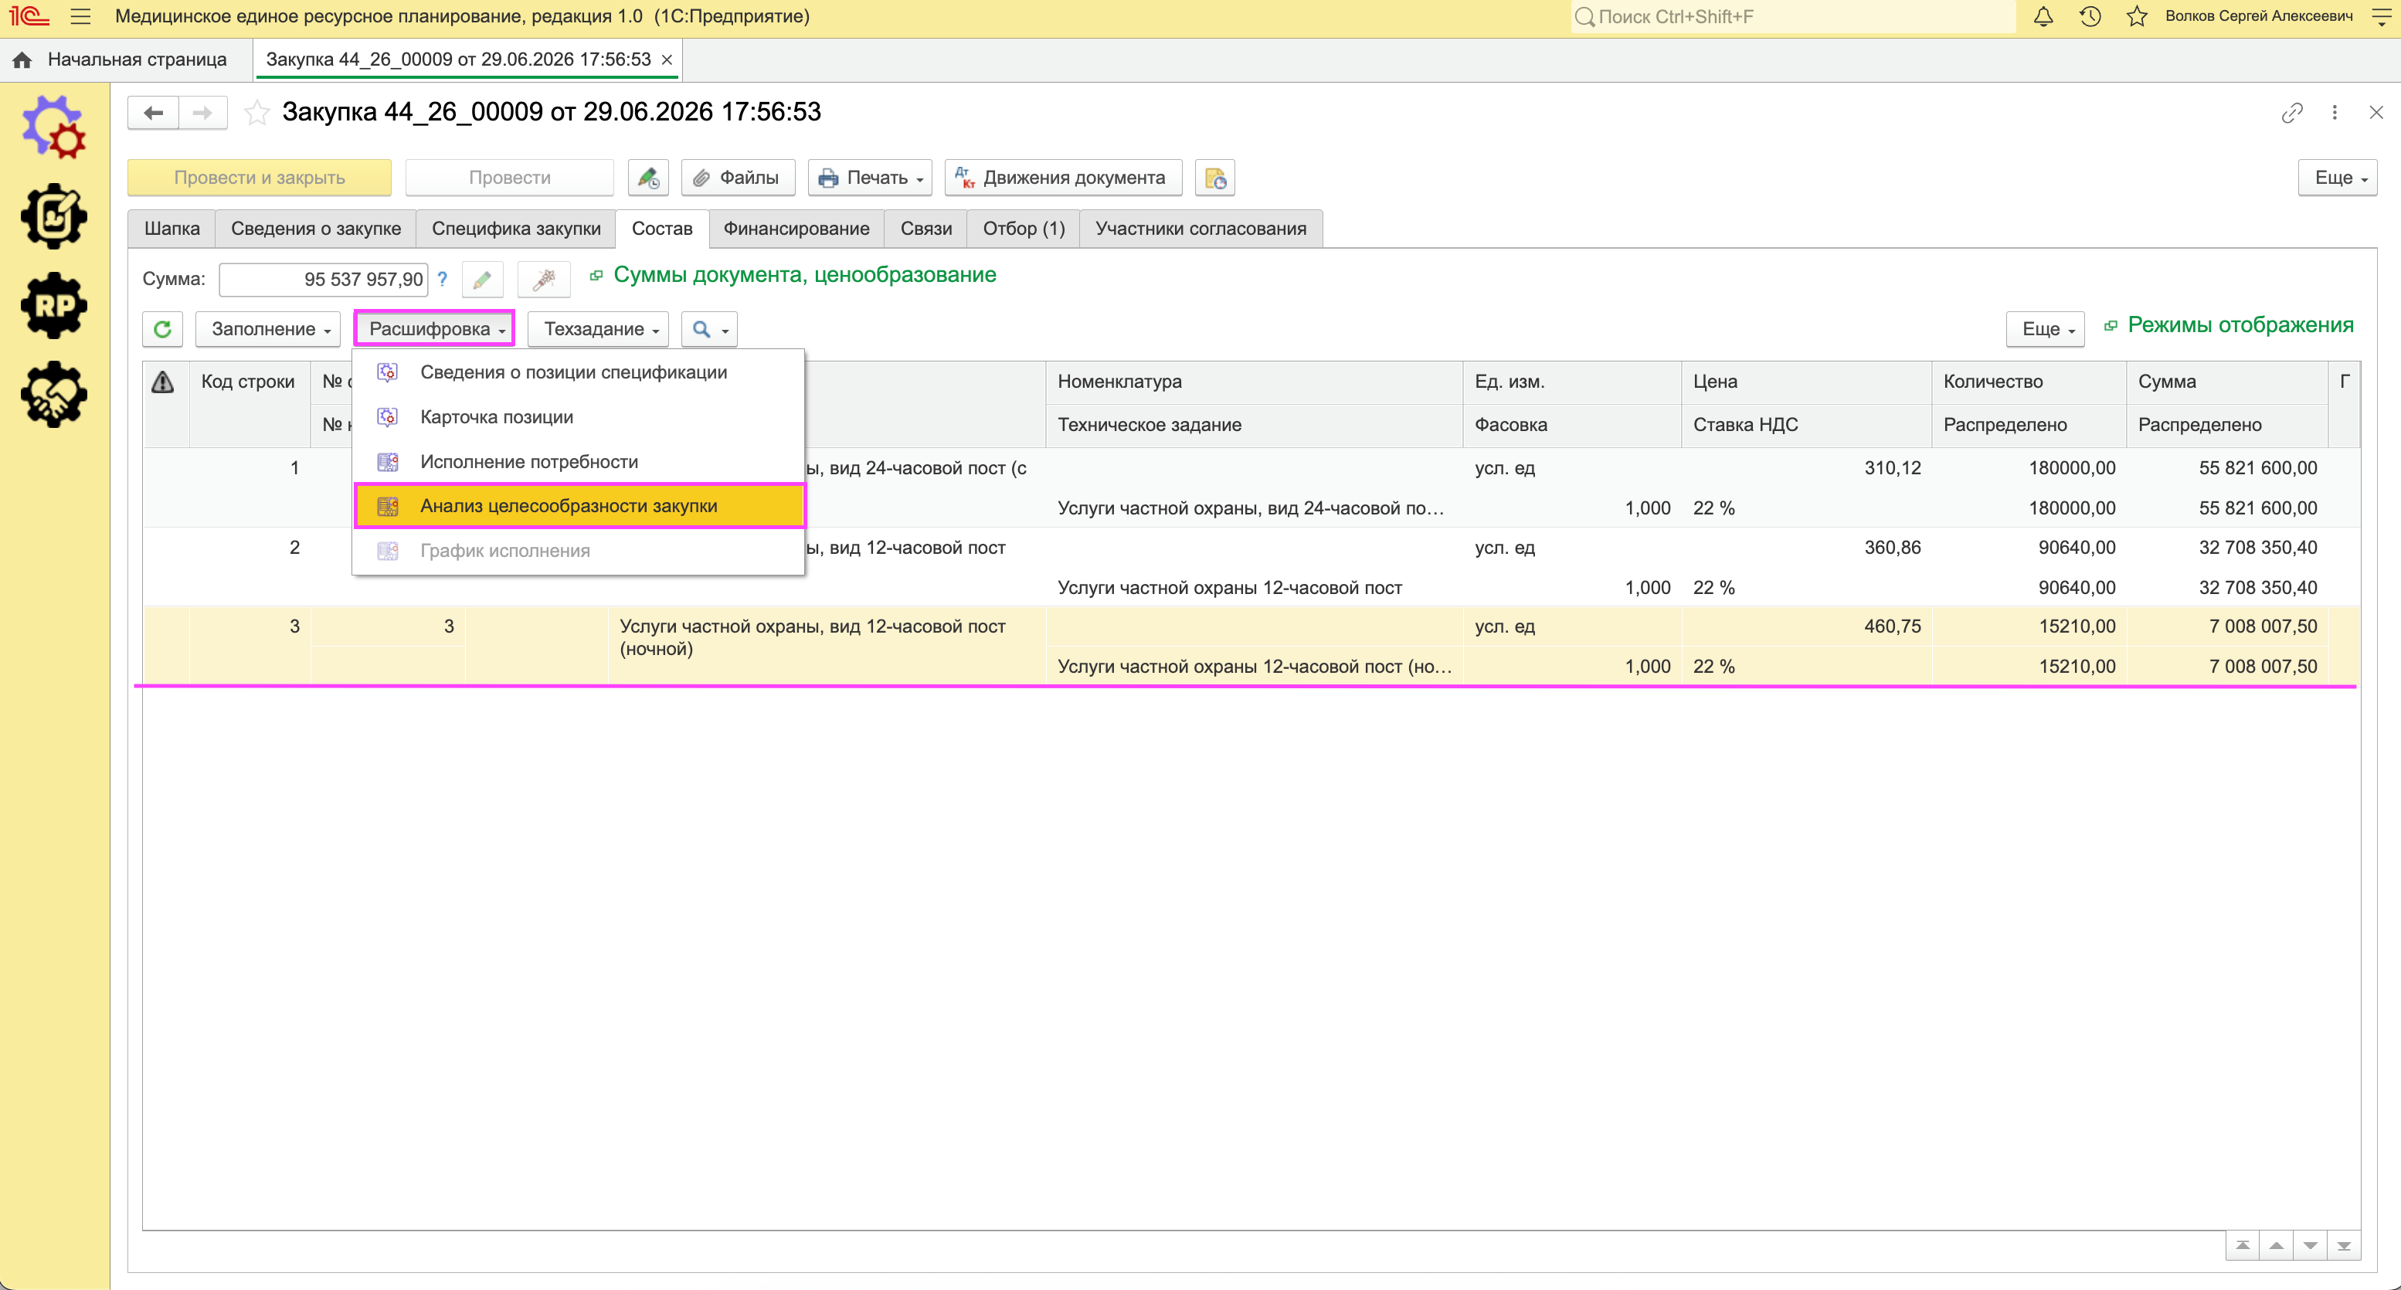Select Анализ целесообразности закупки menu item
The image size is (2401, 1290).
point(579,506)
